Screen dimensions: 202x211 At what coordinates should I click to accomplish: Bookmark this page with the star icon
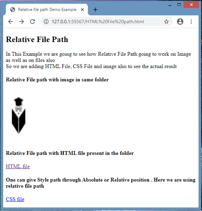(x=166, y=21)
